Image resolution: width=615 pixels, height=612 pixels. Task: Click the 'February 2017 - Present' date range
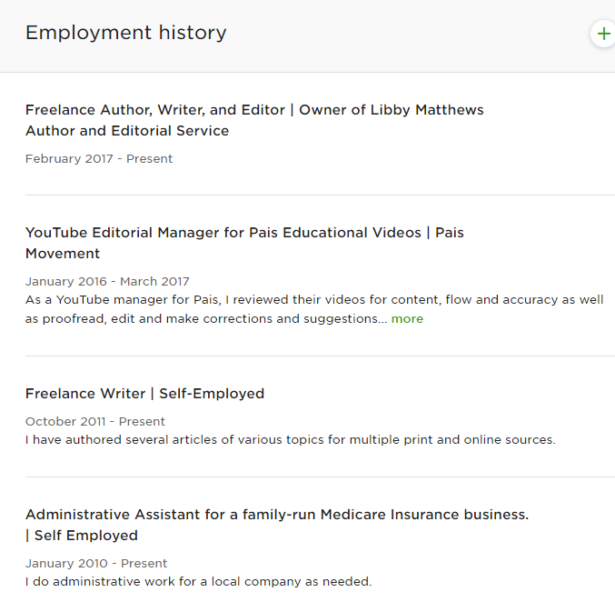pos(99,159)
